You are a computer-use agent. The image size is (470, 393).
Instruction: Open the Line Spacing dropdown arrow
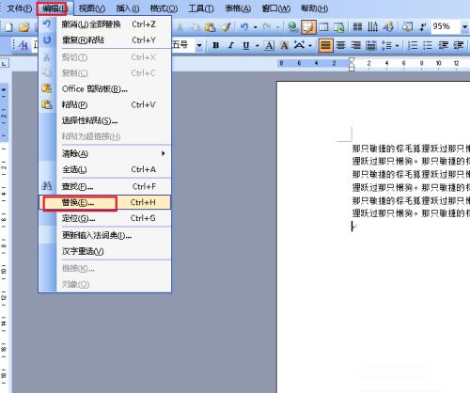point(397,46)
